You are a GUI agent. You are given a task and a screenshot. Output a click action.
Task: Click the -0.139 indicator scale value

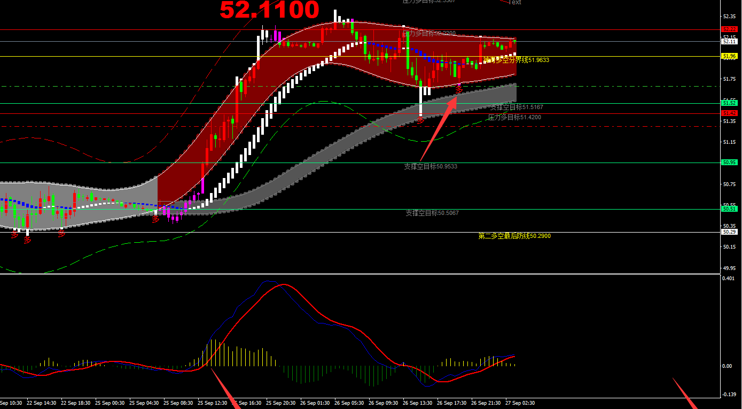[729, 395]
